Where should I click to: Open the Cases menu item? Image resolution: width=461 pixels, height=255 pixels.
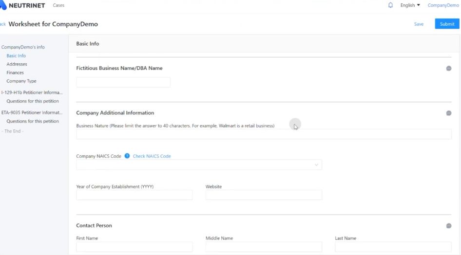[x=58, y=5]
